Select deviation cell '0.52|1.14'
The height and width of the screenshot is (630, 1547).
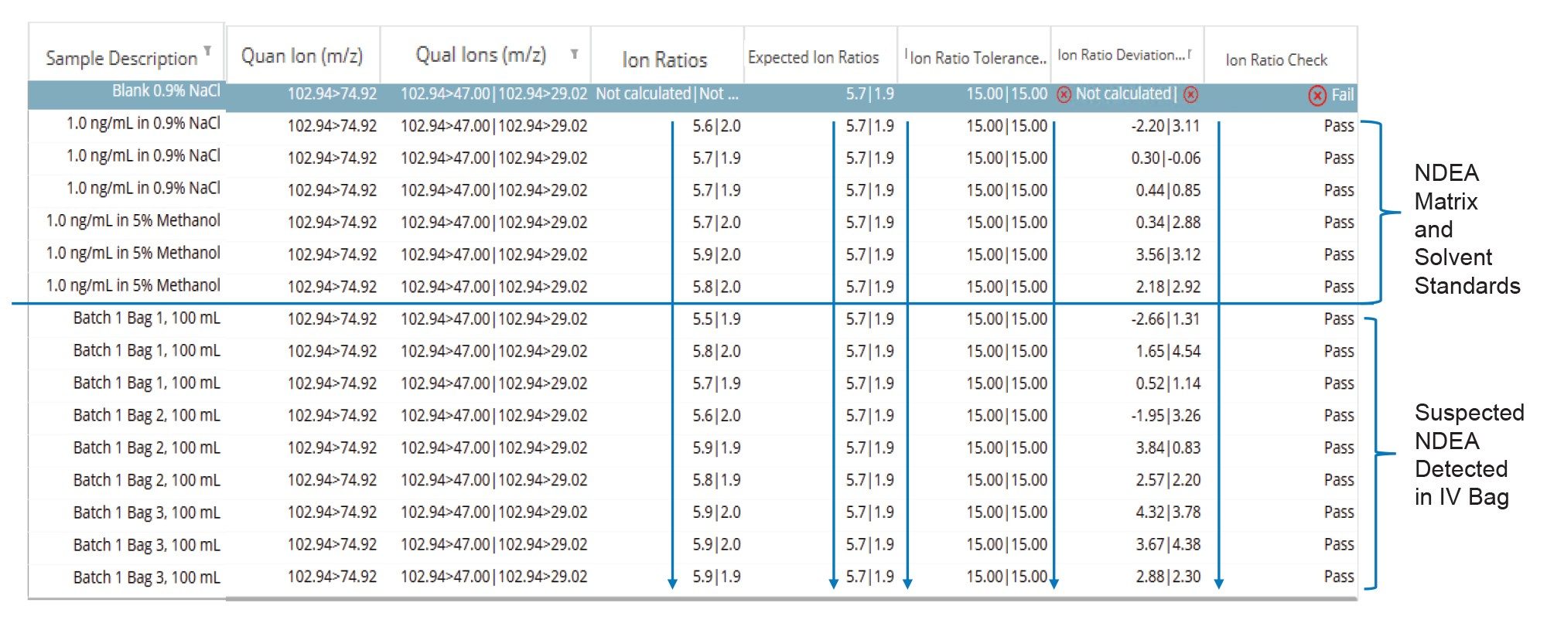tap(1168, 383)
